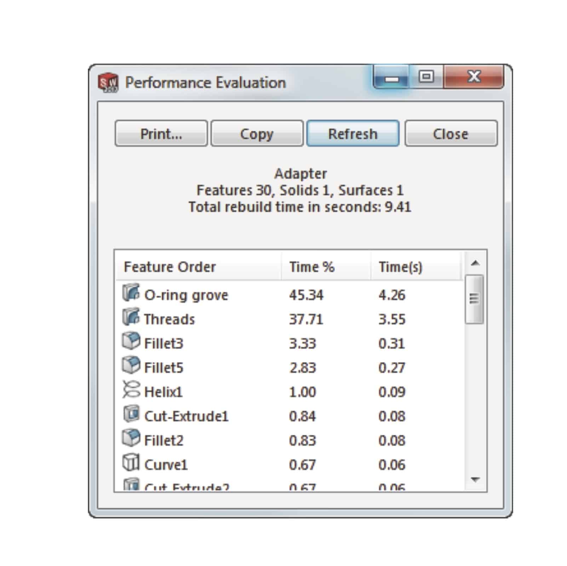
Task: Select the Fillet5 feature icon
Action: (x=131, y=366)
